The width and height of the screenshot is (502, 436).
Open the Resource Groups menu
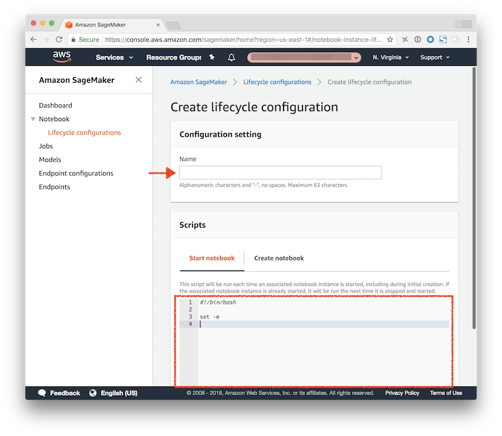pyautogui.click(x=174, y=57)
